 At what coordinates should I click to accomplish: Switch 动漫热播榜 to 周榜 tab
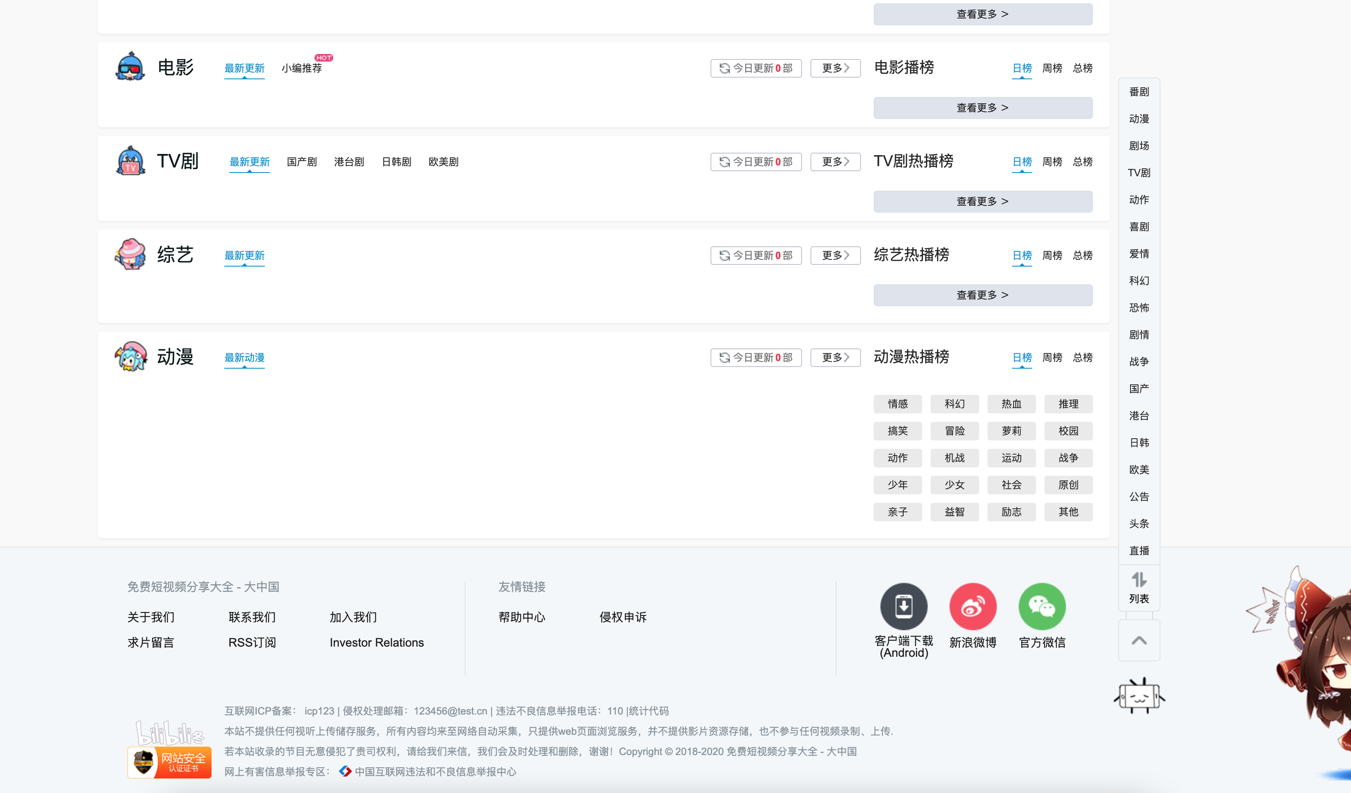[1052, 357]
